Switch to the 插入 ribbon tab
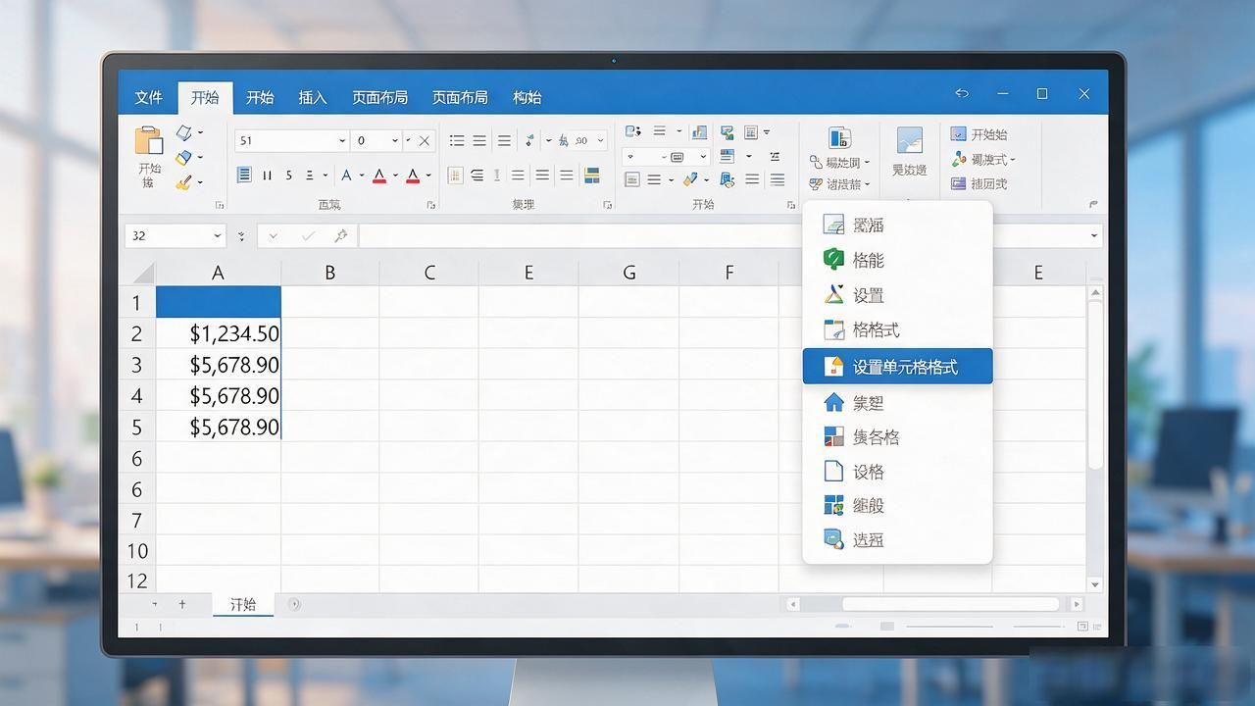The width and height of the screenshot is (1255, 706). pos(312,97)
